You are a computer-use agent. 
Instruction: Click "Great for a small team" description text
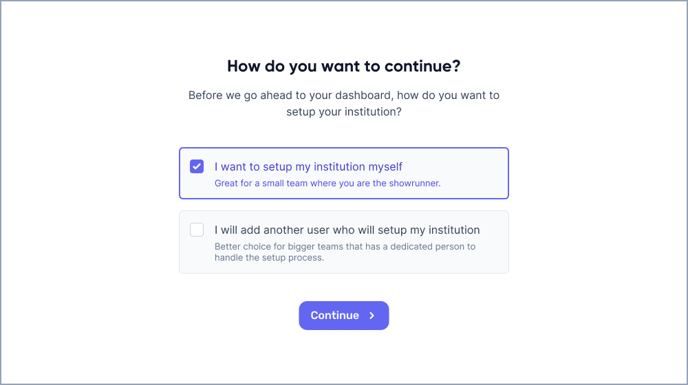[x=327, y=184]
